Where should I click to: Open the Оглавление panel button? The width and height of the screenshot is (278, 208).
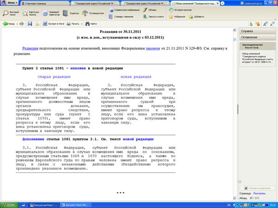click(257, 37)
